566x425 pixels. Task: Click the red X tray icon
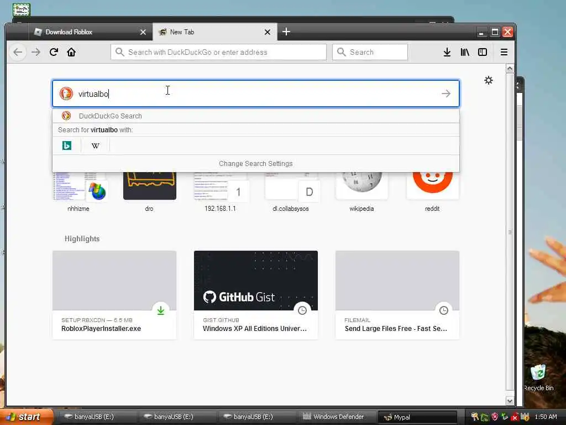[515, 417]
